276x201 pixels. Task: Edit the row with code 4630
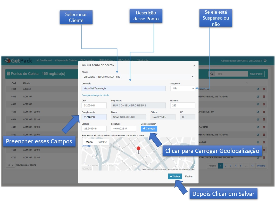(x=258, y=104)
